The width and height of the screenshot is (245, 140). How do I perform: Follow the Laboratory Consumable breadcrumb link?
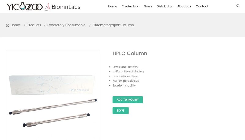pyautogui.click(x=66, y=25)
